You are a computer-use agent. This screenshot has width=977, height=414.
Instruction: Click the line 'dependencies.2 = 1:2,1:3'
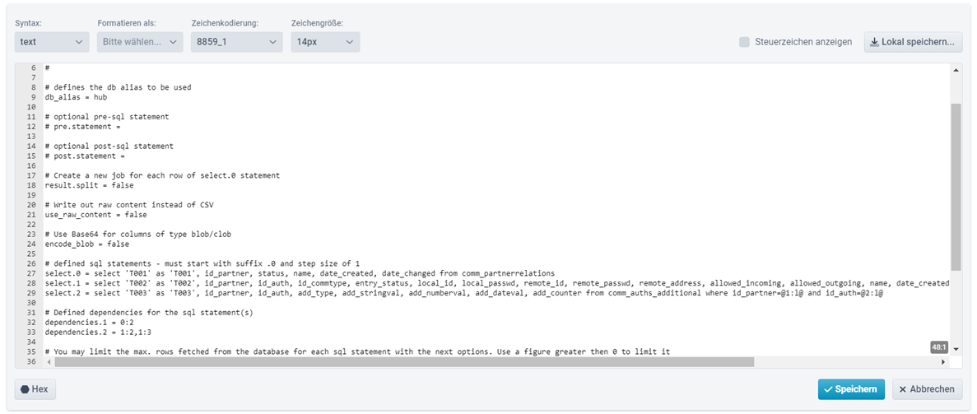pyautogui.click(x=98, y=333)
